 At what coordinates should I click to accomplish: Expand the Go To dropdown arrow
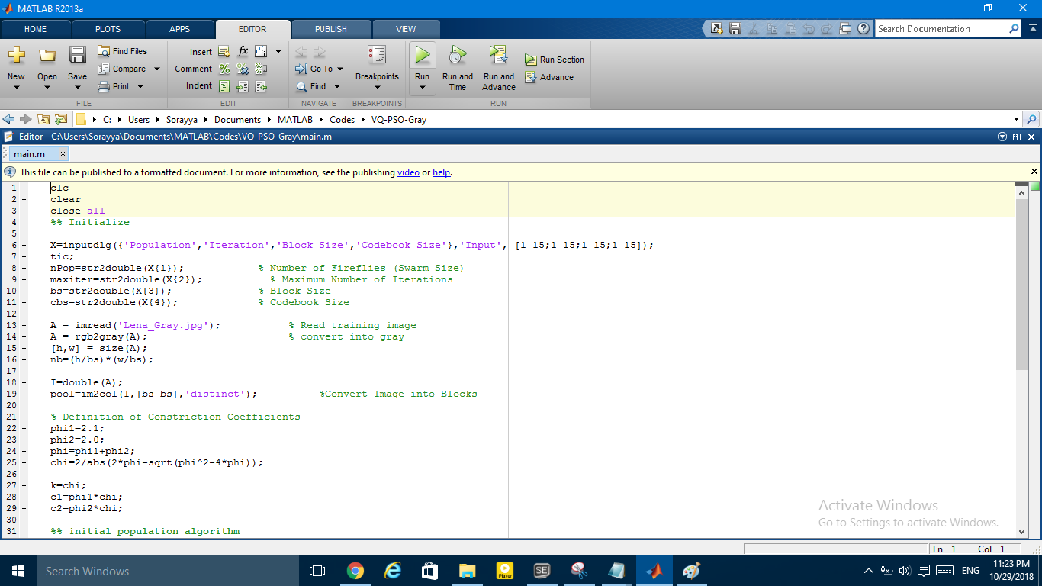(x=340, y=69)
